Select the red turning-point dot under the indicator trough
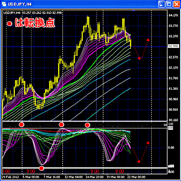The image size is (181, 181). coord(41,168)
